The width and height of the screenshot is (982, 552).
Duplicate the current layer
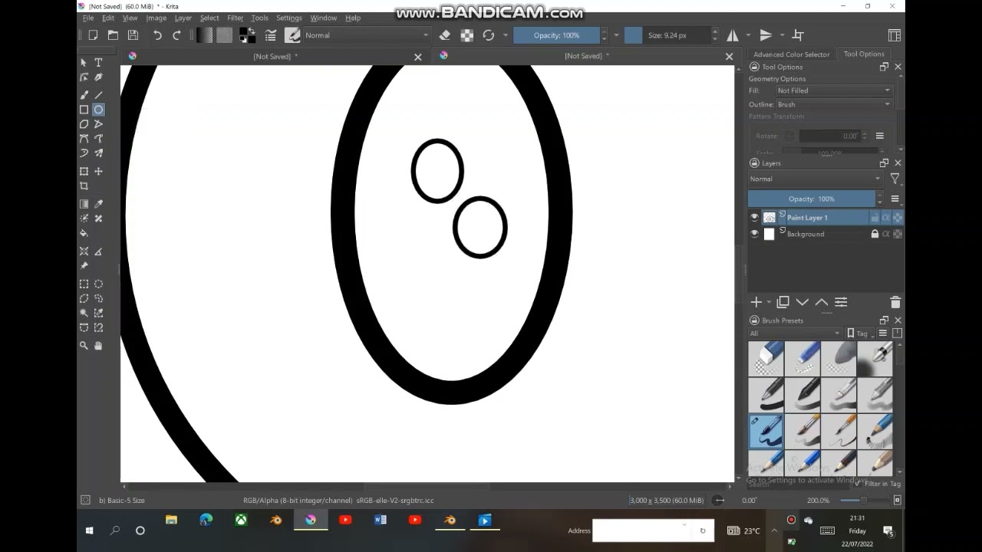point(783,302)
